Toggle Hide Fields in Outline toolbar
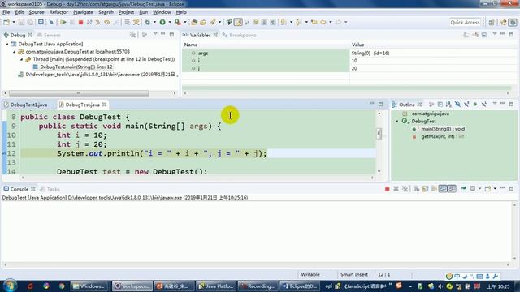The image size is (520, 292). click(457, 105)
